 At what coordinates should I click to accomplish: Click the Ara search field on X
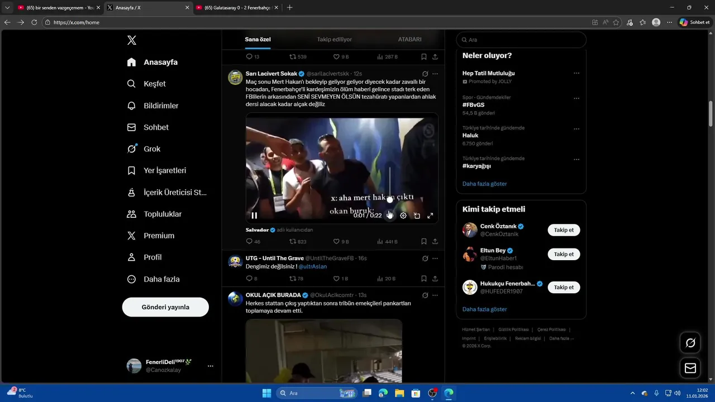coord(521,40)
